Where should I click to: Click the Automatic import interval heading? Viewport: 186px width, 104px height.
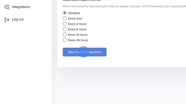pos(82,1)
